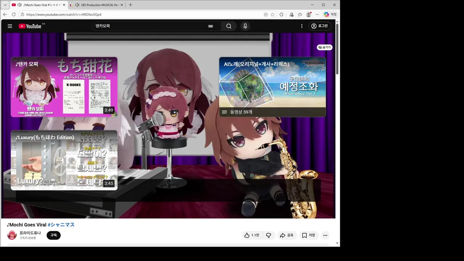Add this page to favorites star
The image size is (464, 261).
(273, 14)
